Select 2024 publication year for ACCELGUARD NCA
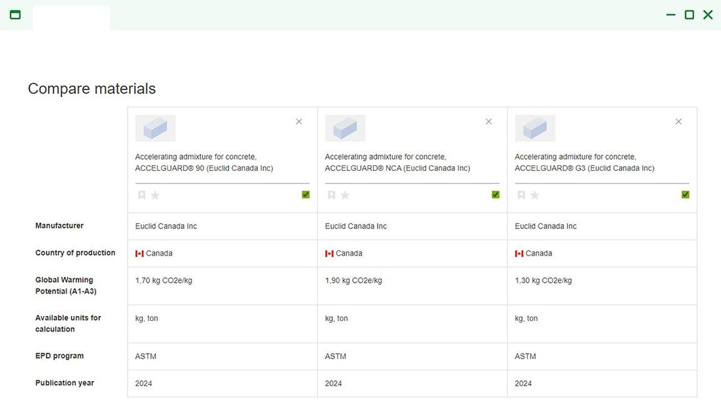721x418 pixels. click(x=334, y=384)
